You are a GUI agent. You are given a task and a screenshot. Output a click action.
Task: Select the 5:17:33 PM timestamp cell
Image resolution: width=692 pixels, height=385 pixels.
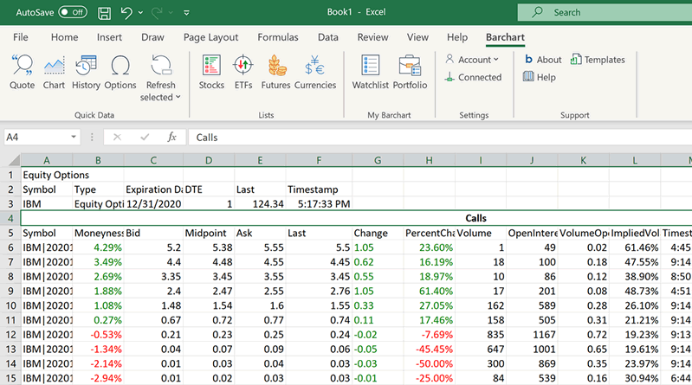[x=319, y=203]
